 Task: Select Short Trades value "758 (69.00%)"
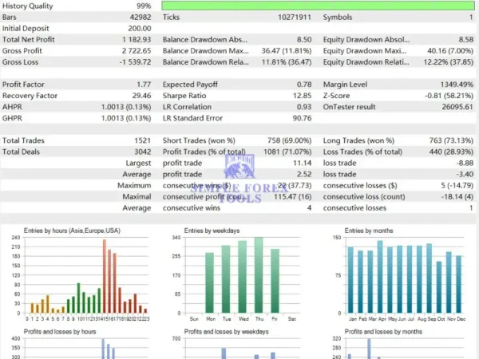point(290,140)
